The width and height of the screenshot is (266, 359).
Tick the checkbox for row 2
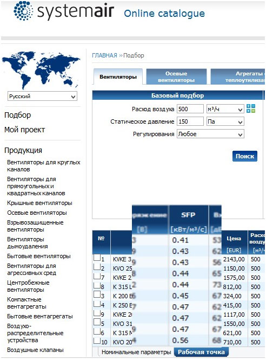[97, 267]
